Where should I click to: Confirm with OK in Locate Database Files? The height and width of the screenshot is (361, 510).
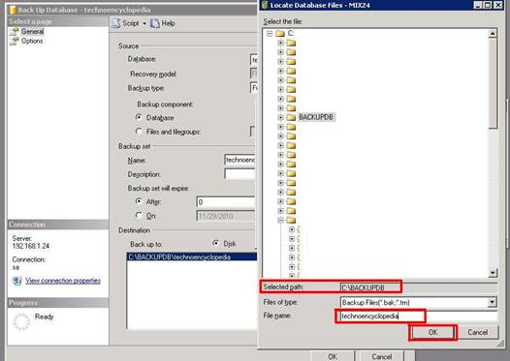click(x=432, y=332)
